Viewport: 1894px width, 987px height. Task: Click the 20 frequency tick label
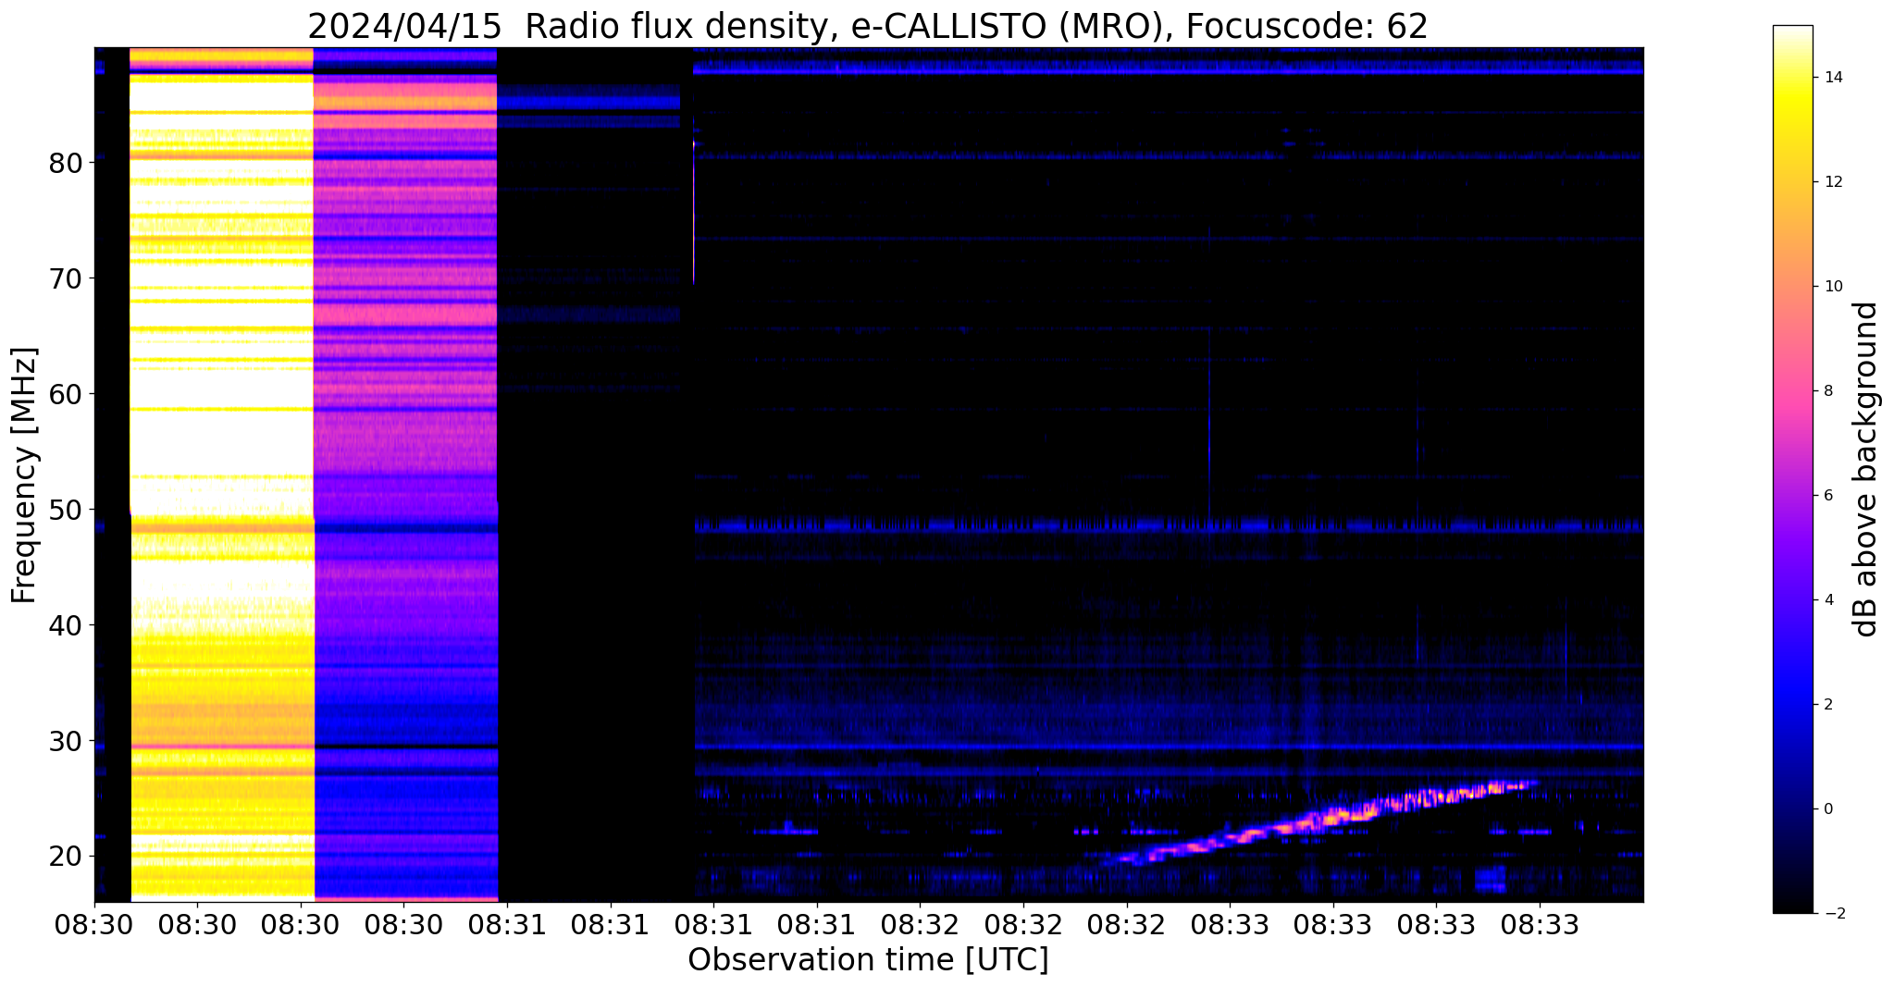[66, 857]
